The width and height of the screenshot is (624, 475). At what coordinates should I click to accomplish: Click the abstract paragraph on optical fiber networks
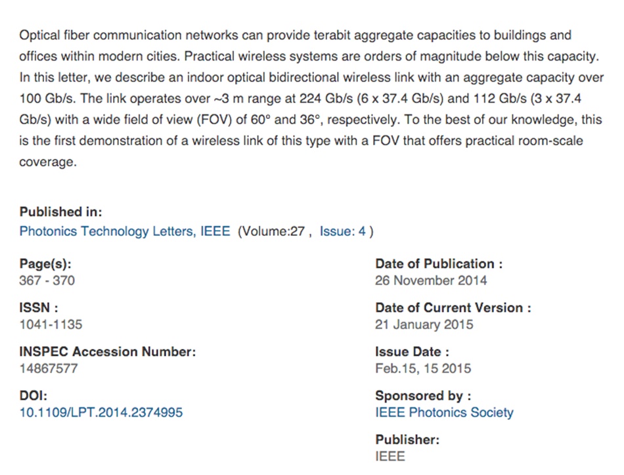click(311, 99)
